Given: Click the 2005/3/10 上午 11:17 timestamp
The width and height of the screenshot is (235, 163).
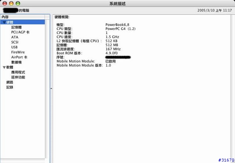Looking at the screenshot, I should [214, 11].
